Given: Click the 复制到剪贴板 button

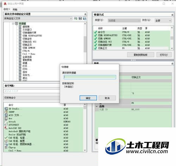Looking at the screenshot, I should (140, 55).
